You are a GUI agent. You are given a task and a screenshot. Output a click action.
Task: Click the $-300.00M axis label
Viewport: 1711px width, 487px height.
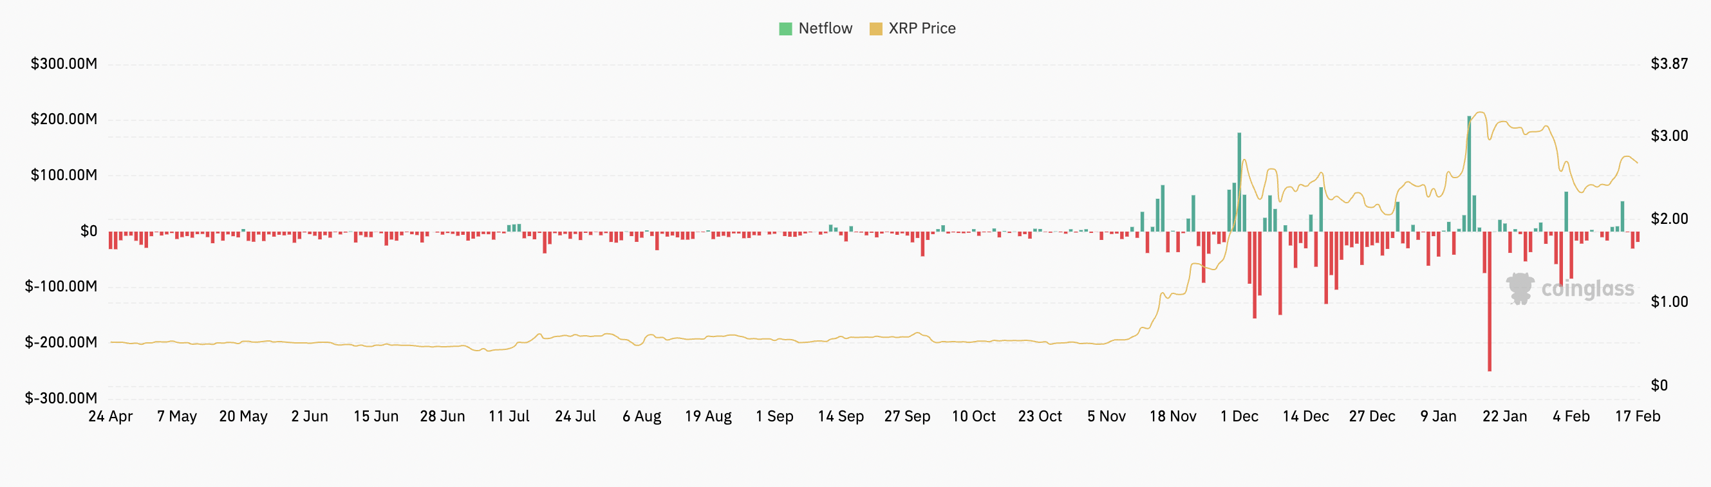point(61,398)
